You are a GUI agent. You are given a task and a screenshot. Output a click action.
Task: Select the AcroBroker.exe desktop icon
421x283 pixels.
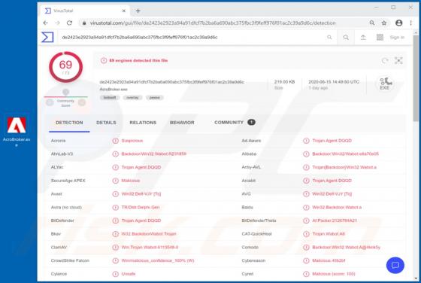(17, 131)
